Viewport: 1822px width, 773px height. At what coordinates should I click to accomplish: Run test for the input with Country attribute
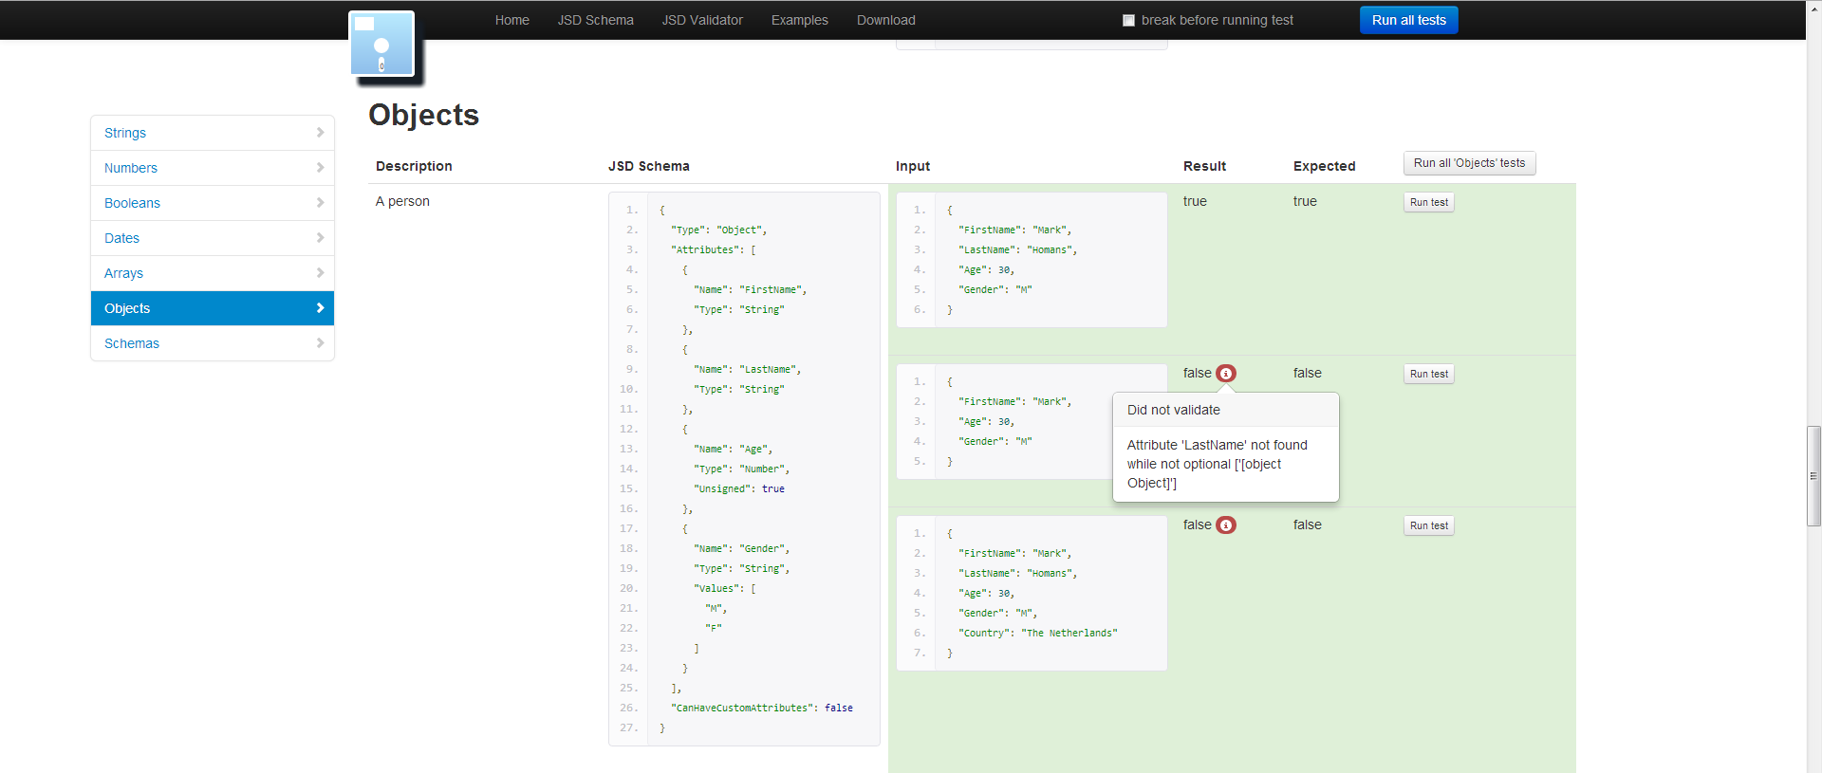(x=1428, y=525)
